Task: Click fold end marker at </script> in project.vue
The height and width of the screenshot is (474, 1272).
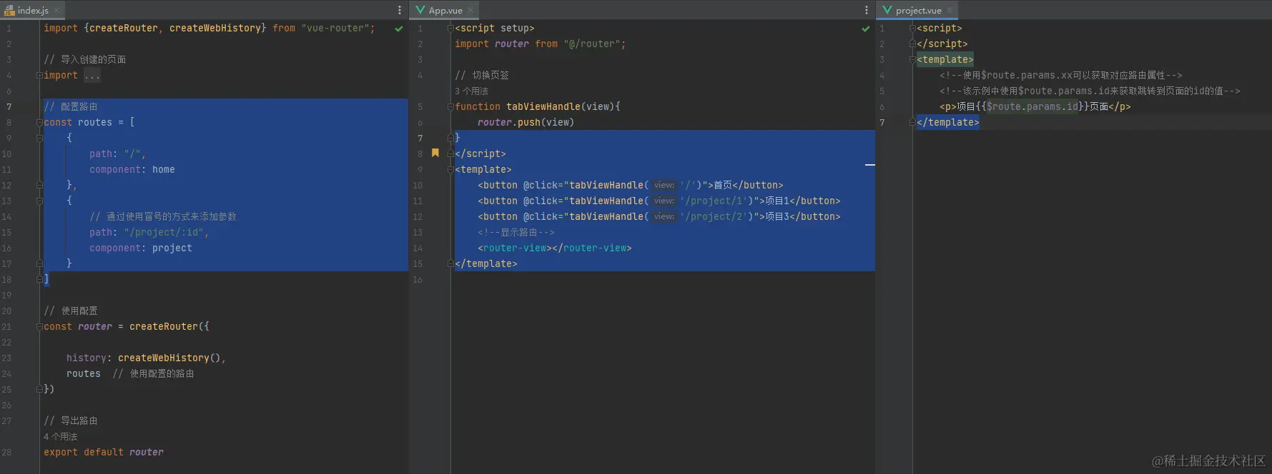Action: click(x=912, y=44)
